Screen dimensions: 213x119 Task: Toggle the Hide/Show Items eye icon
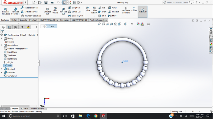132,24
